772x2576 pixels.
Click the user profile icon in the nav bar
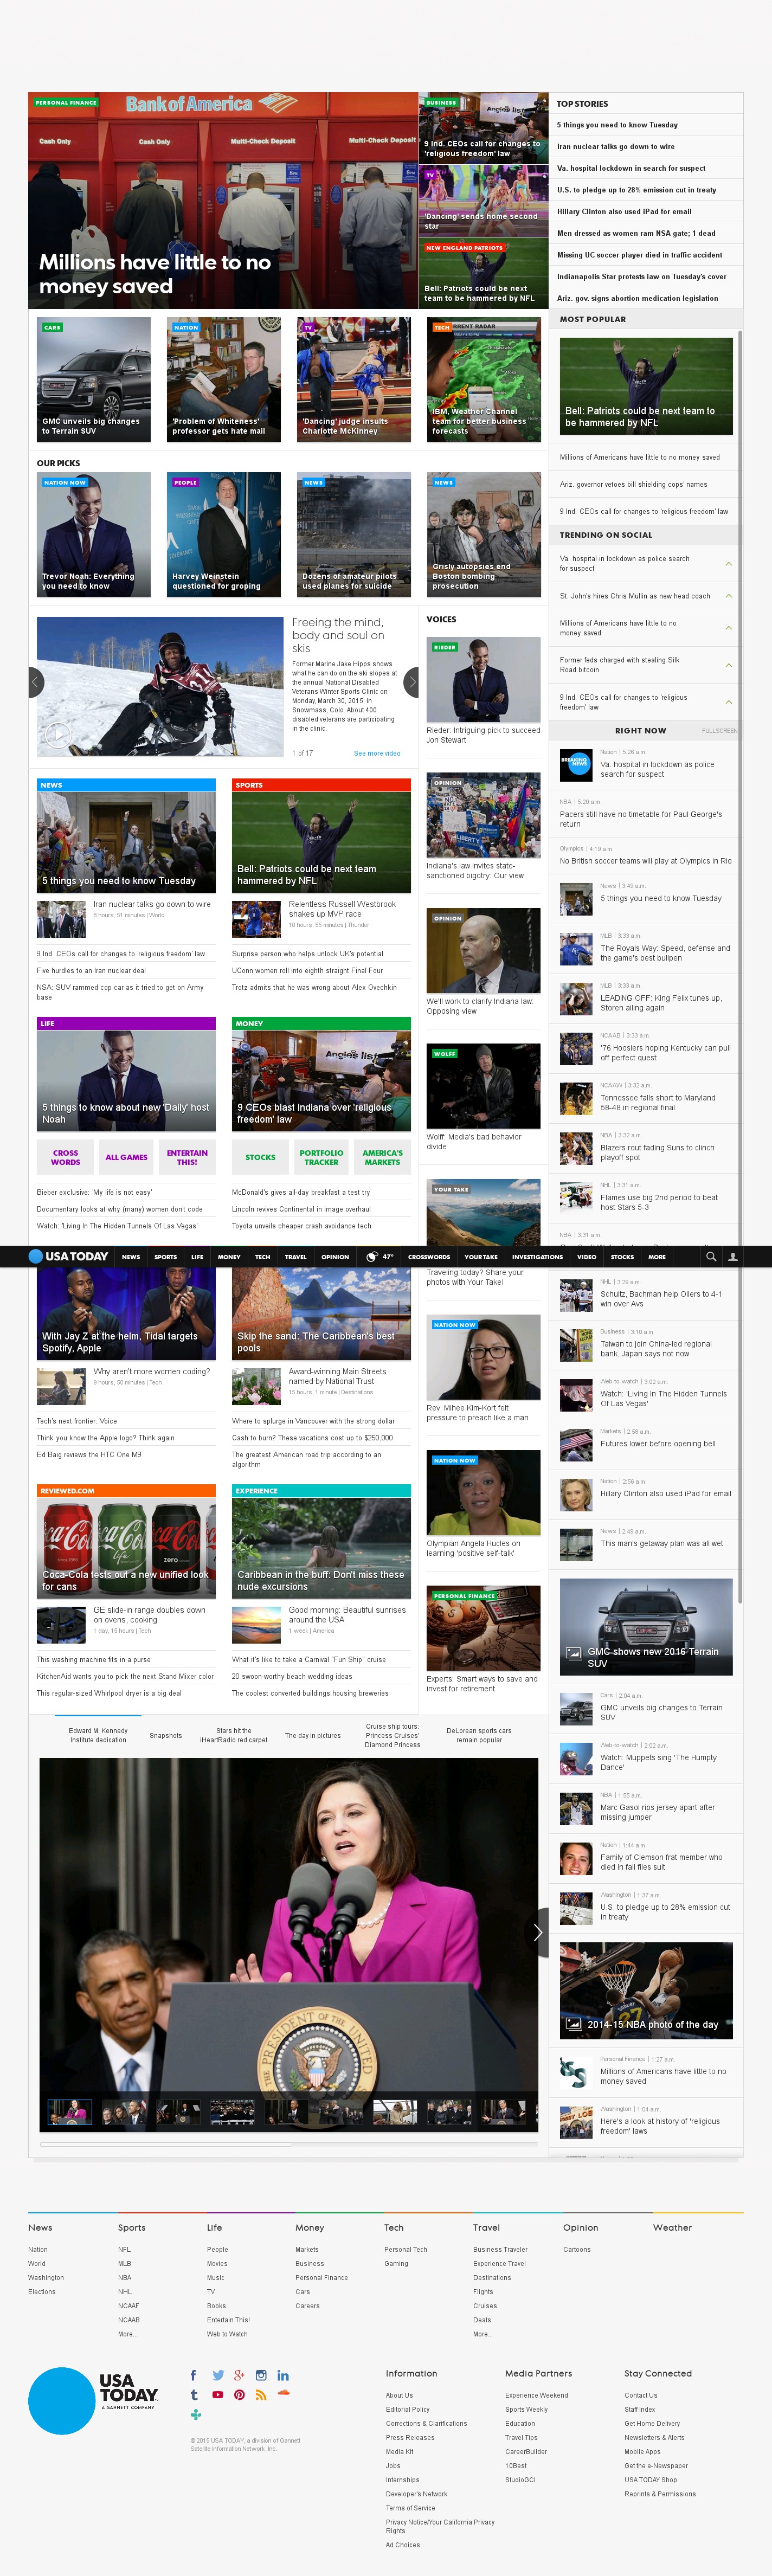point(732,1257)
